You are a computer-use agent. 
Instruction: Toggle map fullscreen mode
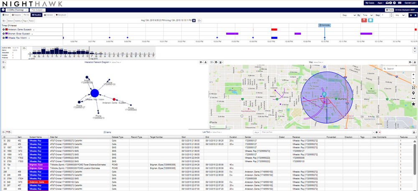coord(413,87)
